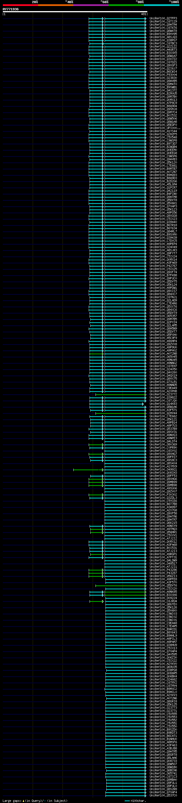Pick hit UniRef100_Q8S4X4
The height and width of the screenshot is (803, 182).
163,463
